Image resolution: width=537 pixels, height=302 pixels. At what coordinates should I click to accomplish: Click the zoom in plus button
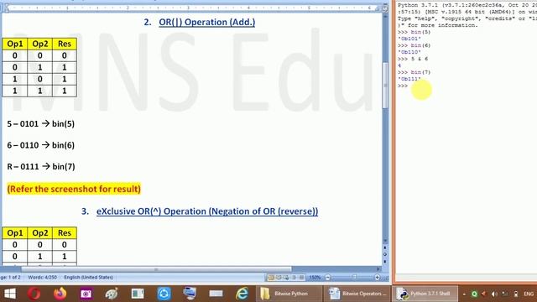coord(377,278)
